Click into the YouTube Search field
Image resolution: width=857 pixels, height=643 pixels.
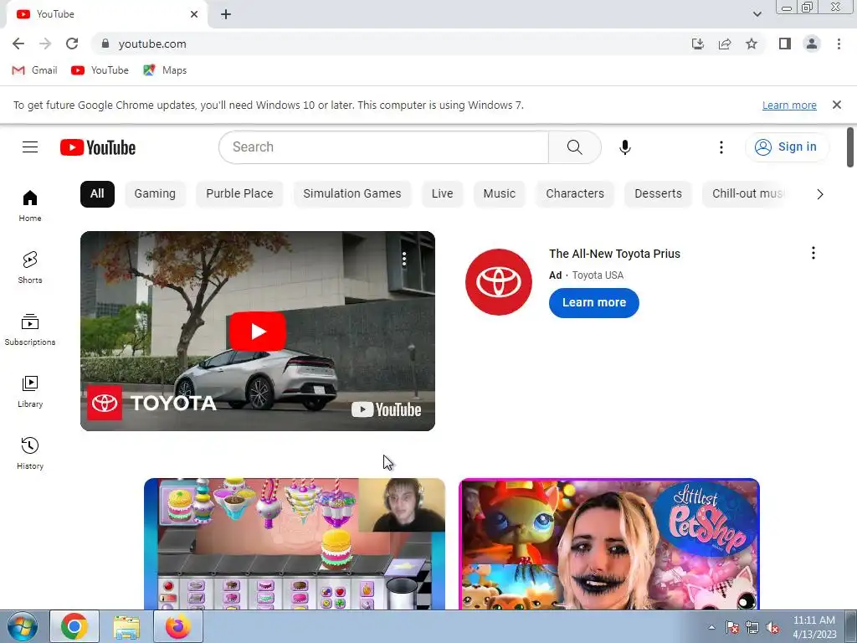coord(383,147)
